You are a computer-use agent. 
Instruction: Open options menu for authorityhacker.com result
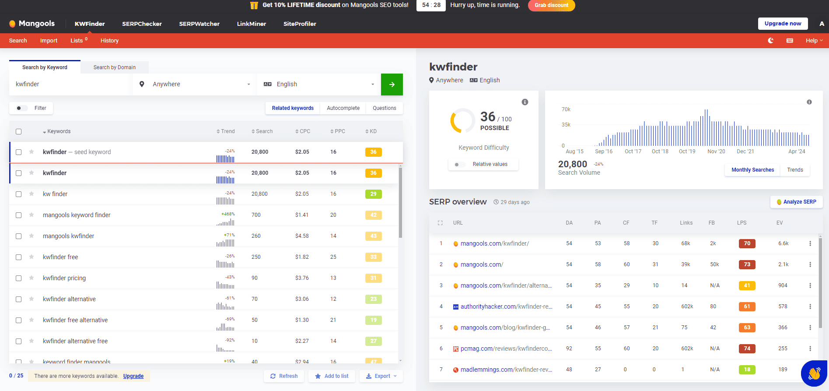tap(810, 306)
